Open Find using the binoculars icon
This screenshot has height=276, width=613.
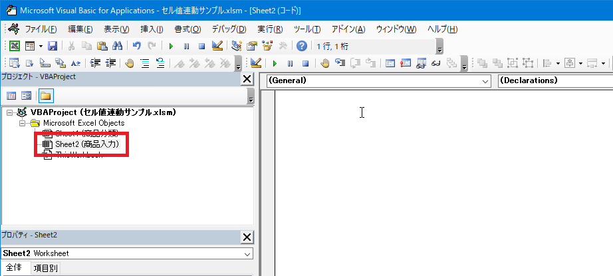point(117,46)
